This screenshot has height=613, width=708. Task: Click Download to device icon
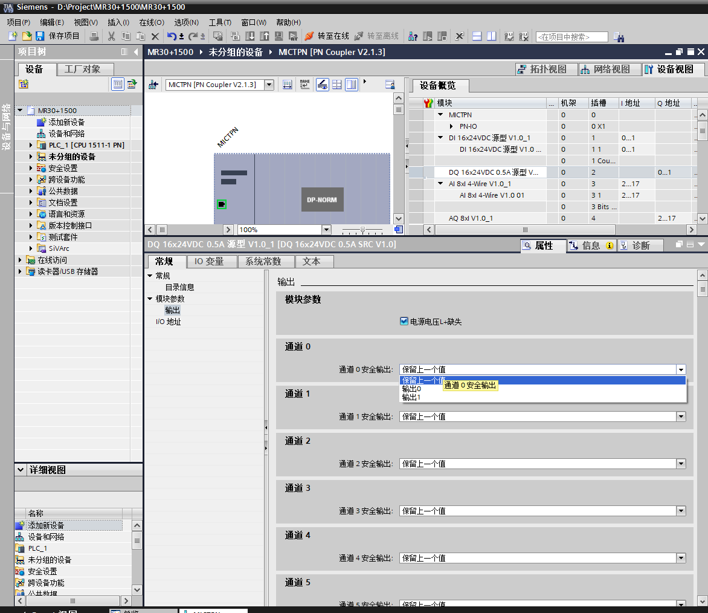(x=249, y=36)
